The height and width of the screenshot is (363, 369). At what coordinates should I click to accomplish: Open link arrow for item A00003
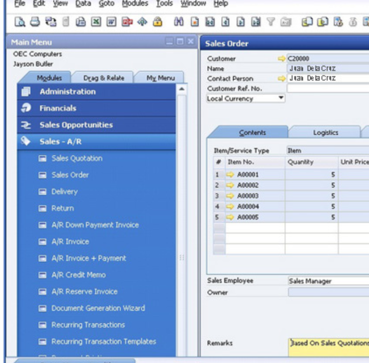click(230, 196)
